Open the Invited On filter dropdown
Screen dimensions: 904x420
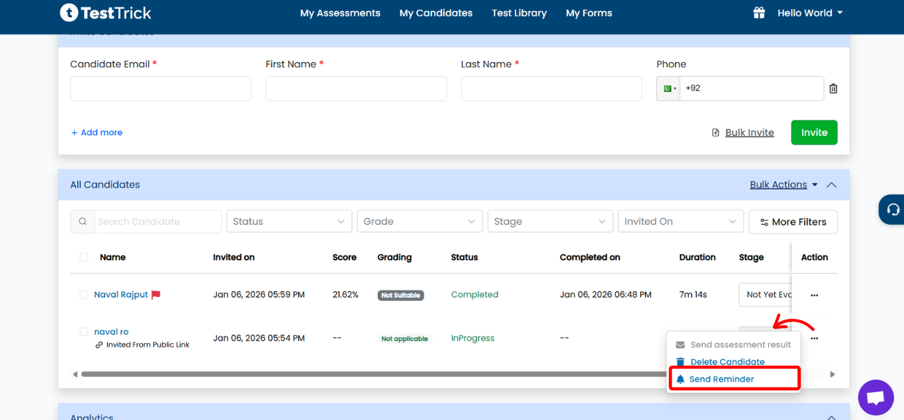(680, 222)
